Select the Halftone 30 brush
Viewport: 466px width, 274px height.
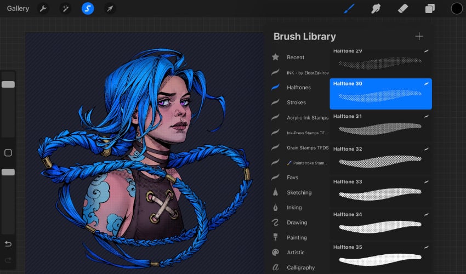380,94
